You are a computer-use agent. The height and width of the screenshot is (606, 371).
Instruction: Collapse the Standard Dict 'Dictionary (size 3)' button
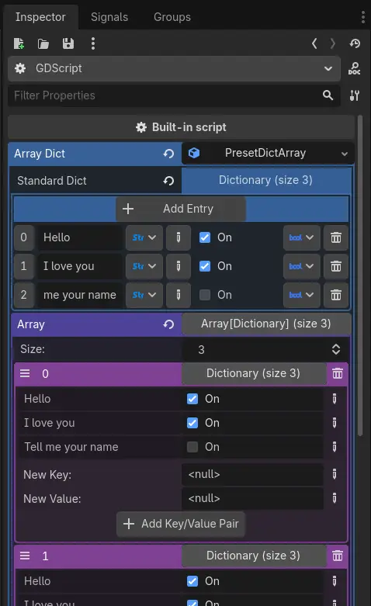tap(266, 180)
